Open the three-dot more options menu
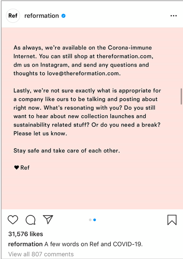183x259 pixels. pyautogui.click(x=173, y=16)
